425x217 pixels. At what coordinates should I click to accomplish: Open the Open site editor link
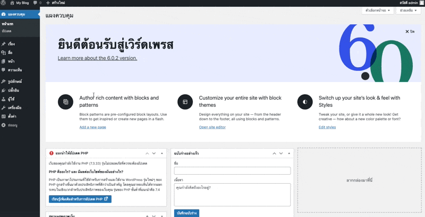(212, 127)
